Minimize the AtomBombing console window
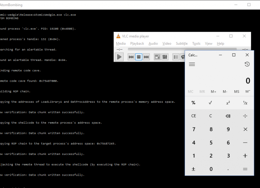Viewport: 260px width, 188px height. (x=236, y=5)
